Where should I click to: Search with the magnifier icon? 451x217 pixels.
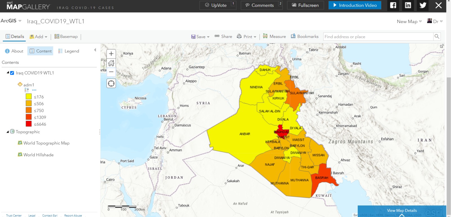tap(437, 37)
